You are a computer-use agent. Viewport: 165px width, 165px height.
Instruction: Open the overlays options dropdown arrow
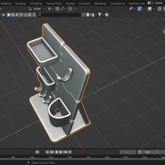click(x=154, y=9)
